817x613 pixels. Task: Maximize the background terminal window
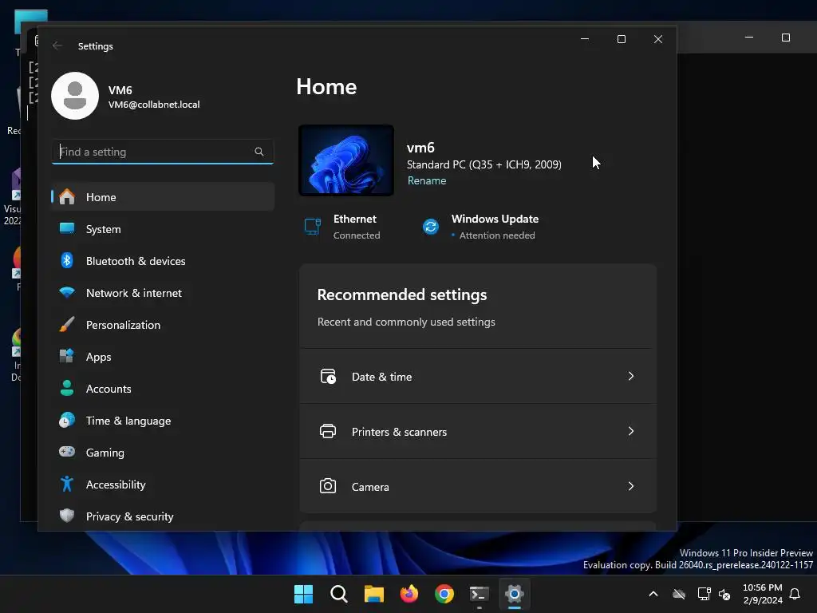(786, 38)
